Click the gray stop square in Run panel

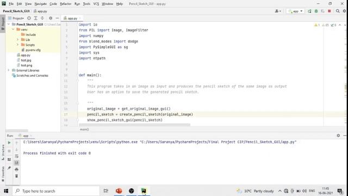[9, 151]
